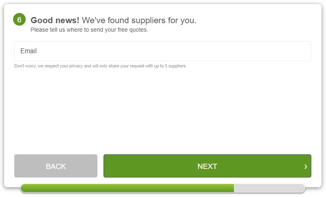Viewport: 326px width, 197px height.
Task: Click the "Email" placeholder text
Action: coord(29,51)
